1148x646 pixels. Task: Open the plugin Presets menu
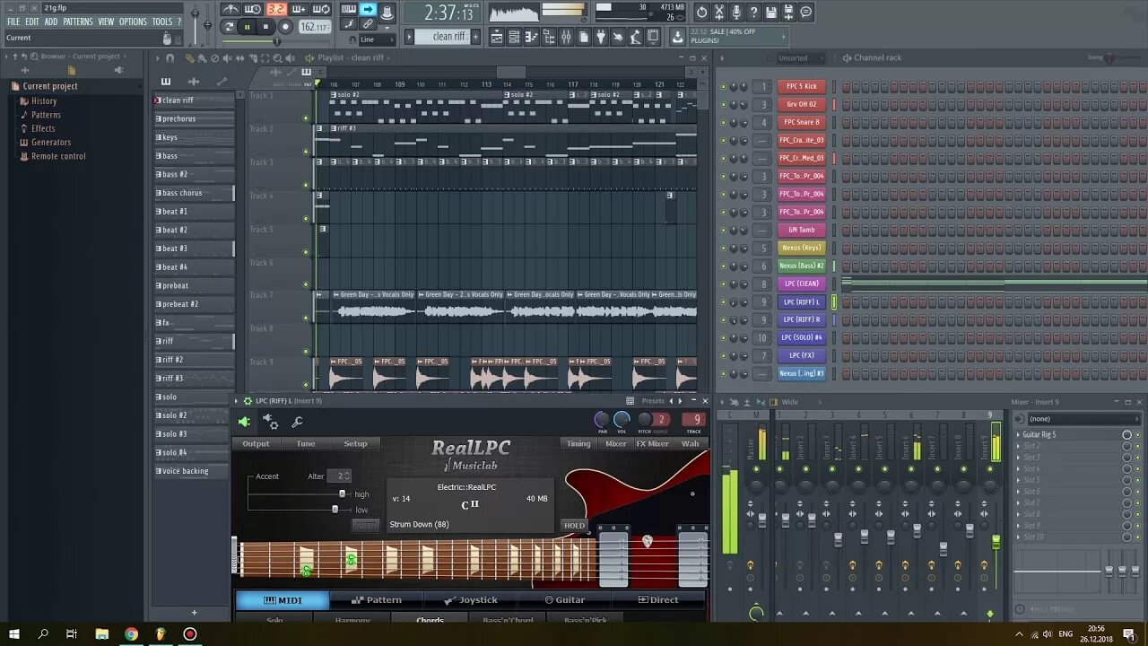[653, 401]
